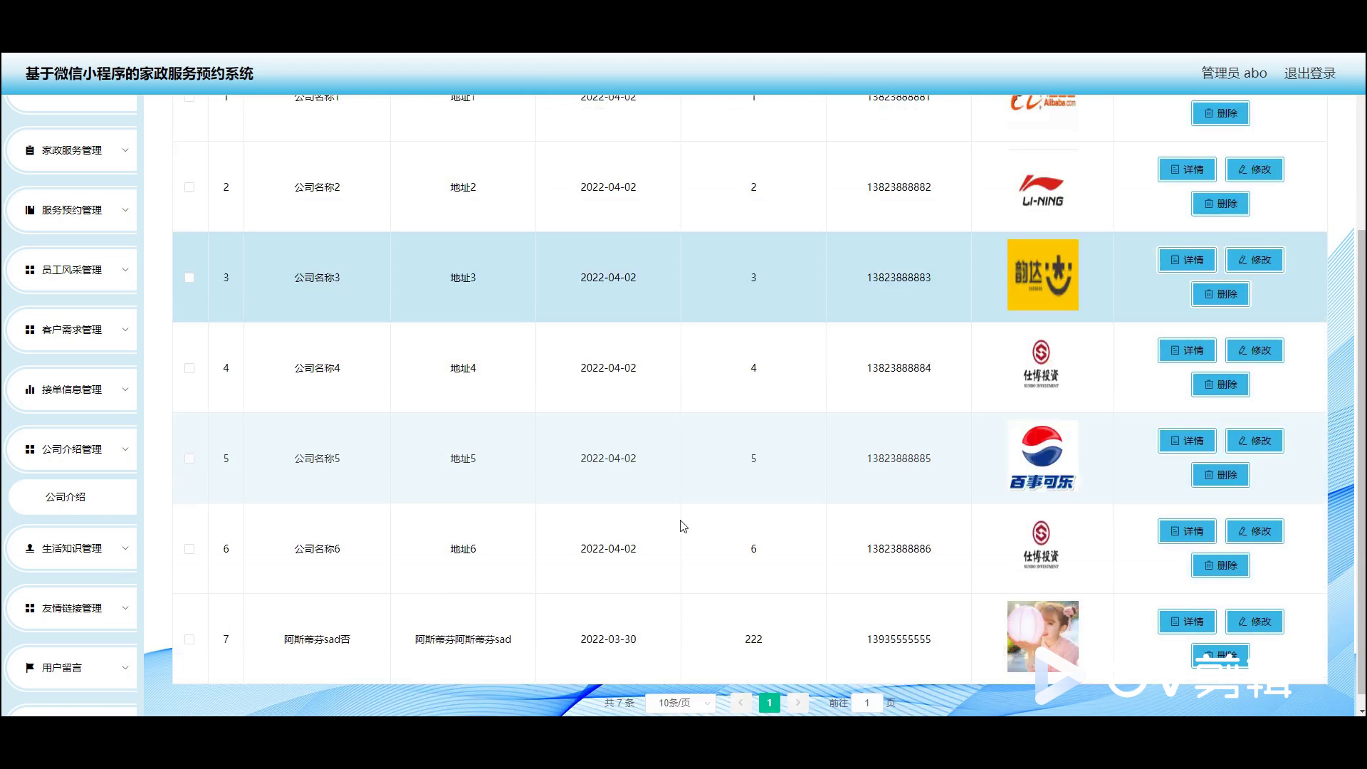Tick the checkbox for 阿斯蒂芬sad否 row
The height and width of the screenshot is (769, 1367).
click(x=189, y=639)
